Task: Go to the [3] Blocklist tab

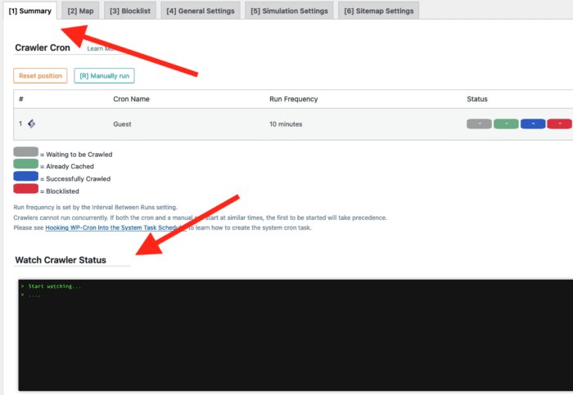Action: 131,11
